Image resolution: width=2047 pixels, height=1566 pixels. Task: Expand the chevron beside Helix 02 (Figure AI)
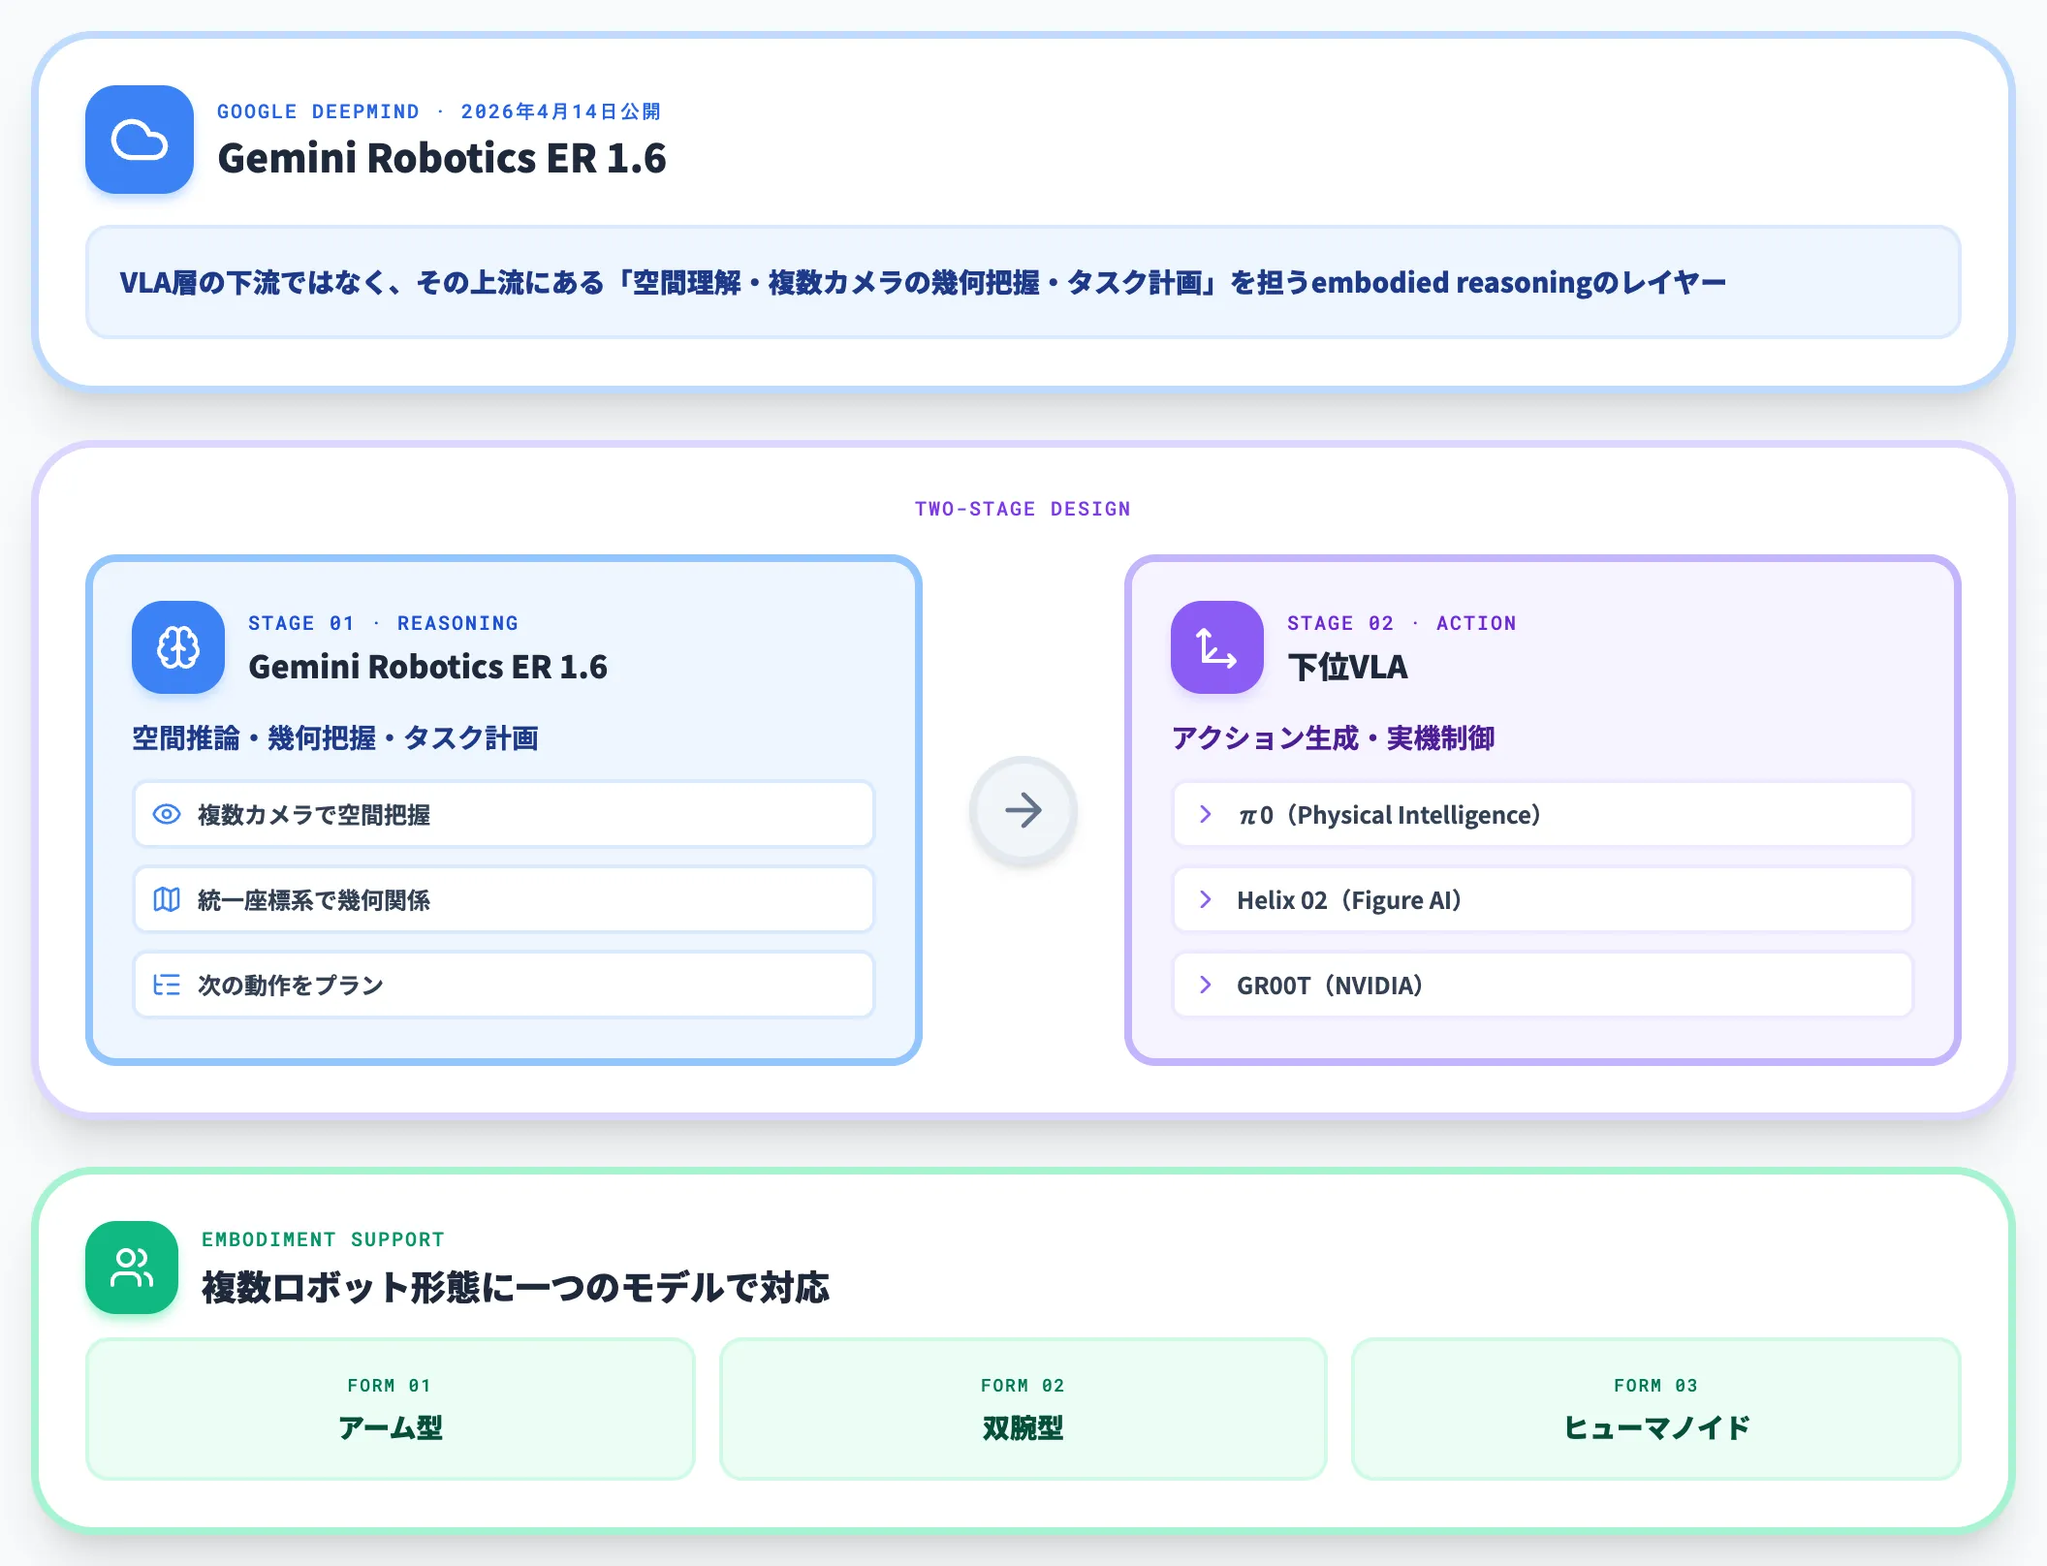1206,899
